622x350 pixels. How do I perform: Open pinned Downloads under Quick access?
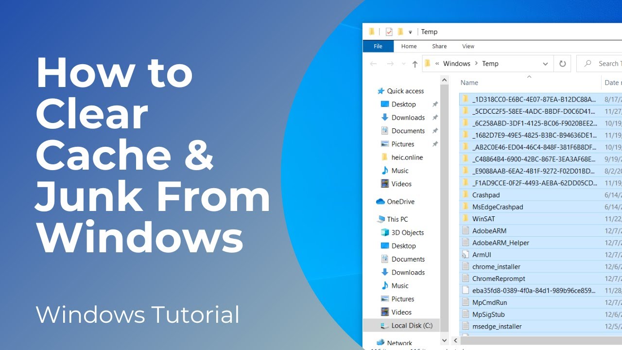tap(408, 118)
